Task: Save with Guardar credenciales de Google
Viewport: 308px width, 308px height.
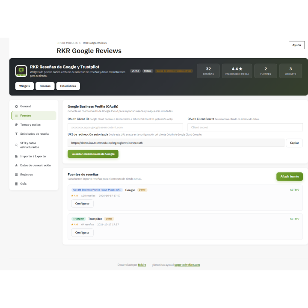Action: click(x=93, y=154)
